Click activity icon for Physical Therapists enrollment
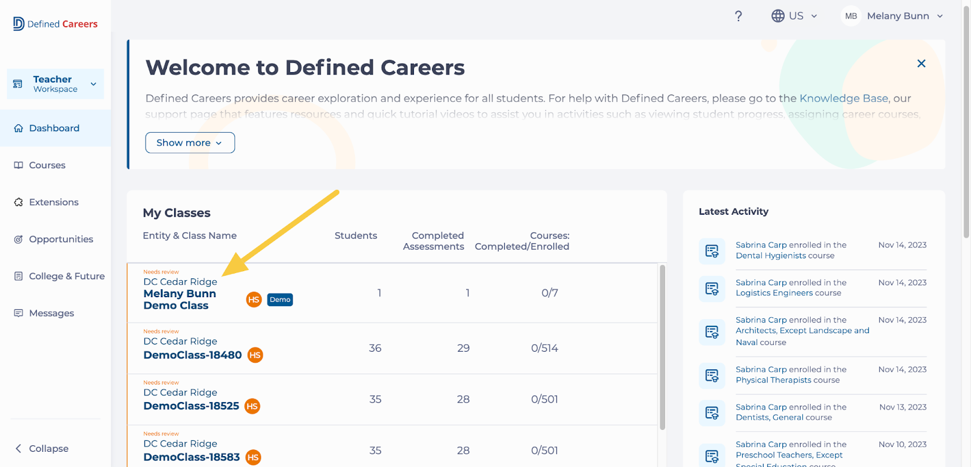Image resolution: width=971 pixels, height=467 pixels. click(x=712, y=375)
